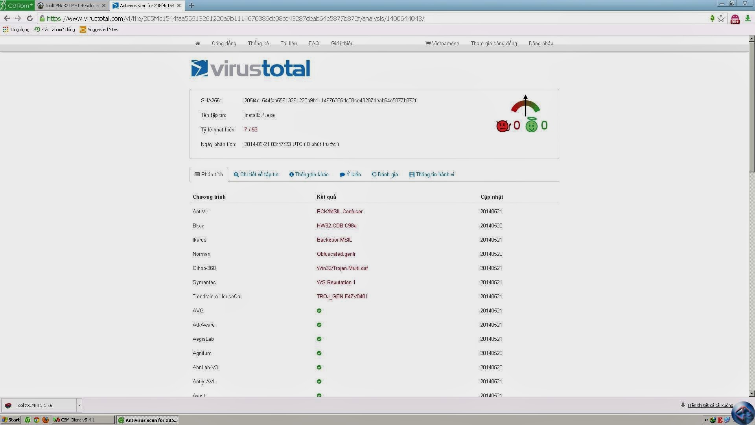Image resolution: width=755 pixels, height=425 pixels.
Task: Click the VirusTotal logo
Action: (x=250, y=68)
